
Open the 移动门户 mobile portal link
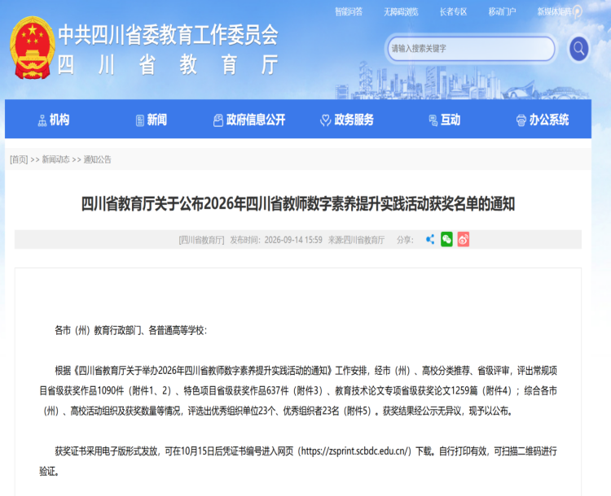tap(503, 12)
